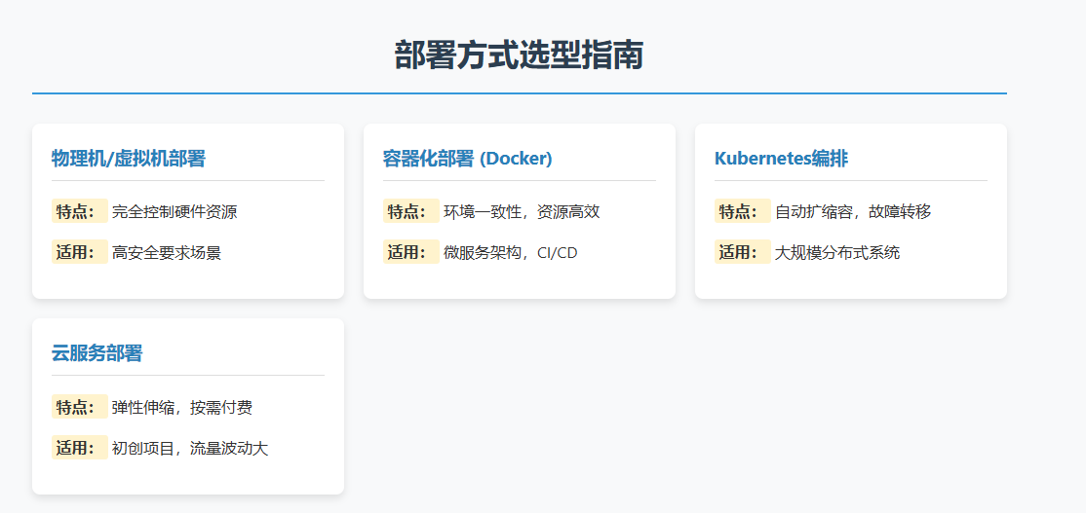Click the text 微服务架构，CI/CD
The width and height of the screenshot is (1086, 513).
[510, 253]
